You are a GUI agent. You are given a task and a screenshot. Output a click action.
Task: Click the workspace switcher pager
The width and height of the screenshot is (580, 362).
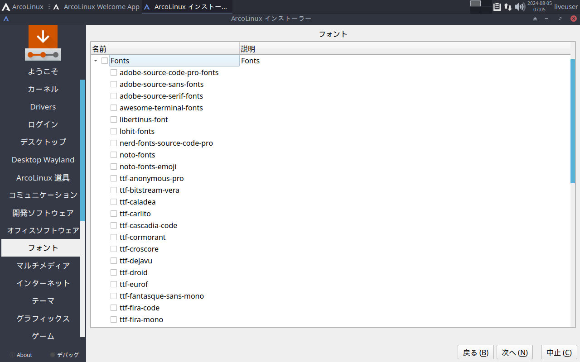point(480,7)
